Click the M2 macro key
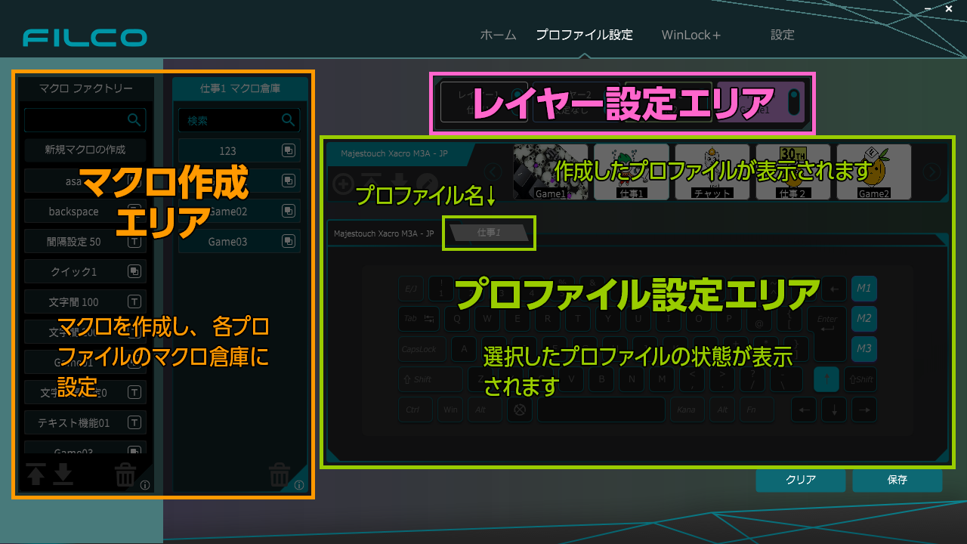The width and height of the screenshot is (967, 544). (864, 318)
